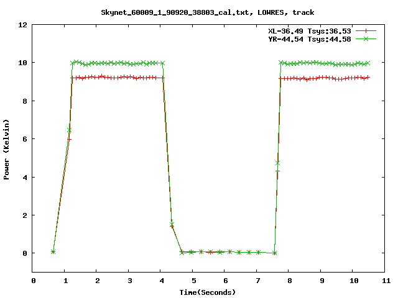
Task: Click the green data marker near 6.5 Kelvin
Action: point(69,130)
